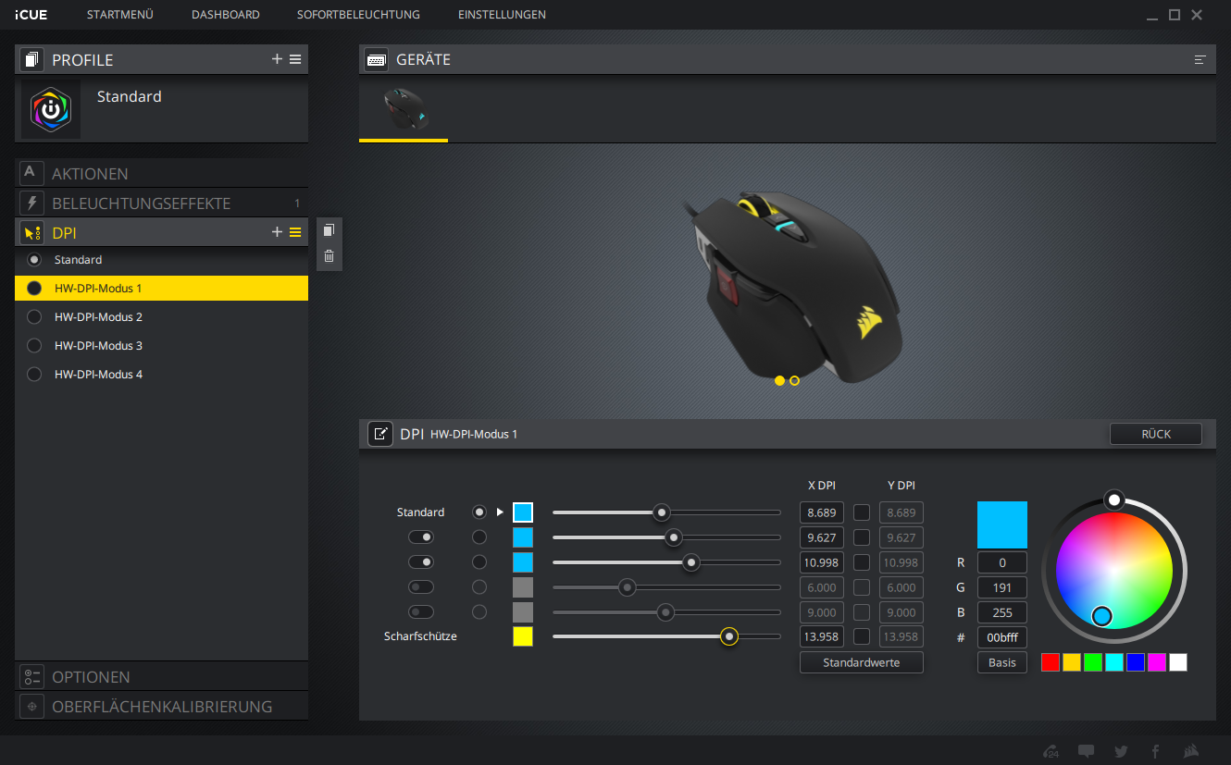Click the edit icon next to DPI title
The width and height of the screenshot is (1231, 765).
coord(379,434)
